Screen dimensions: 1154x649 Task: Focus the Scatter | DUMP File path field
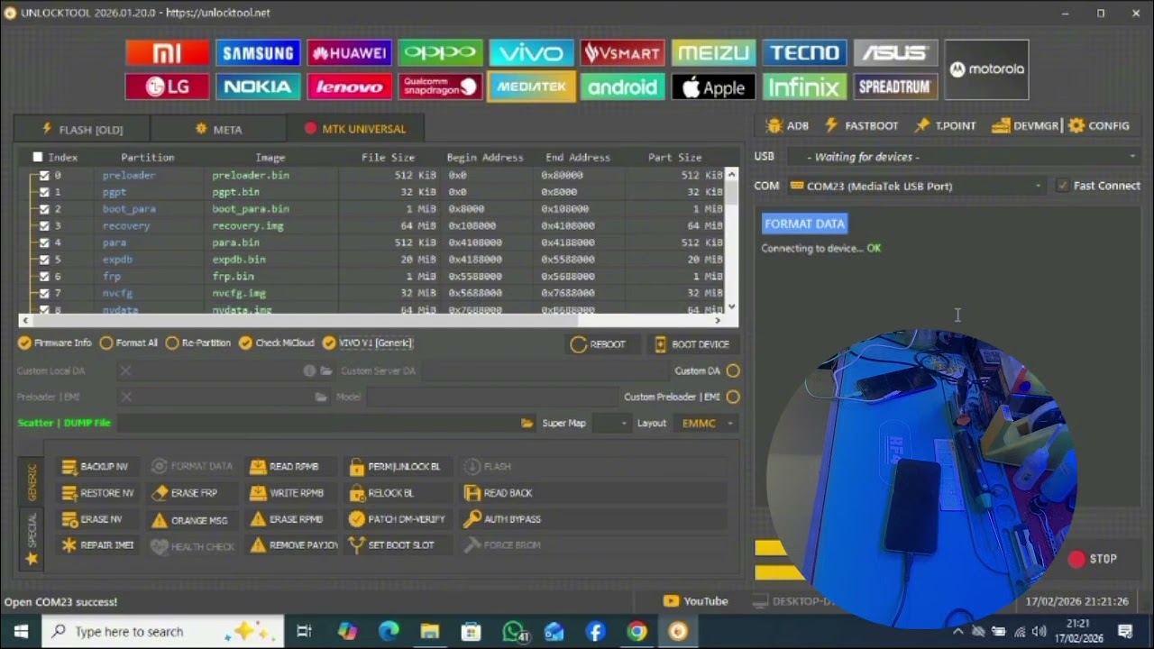click(x=317, y=423)
